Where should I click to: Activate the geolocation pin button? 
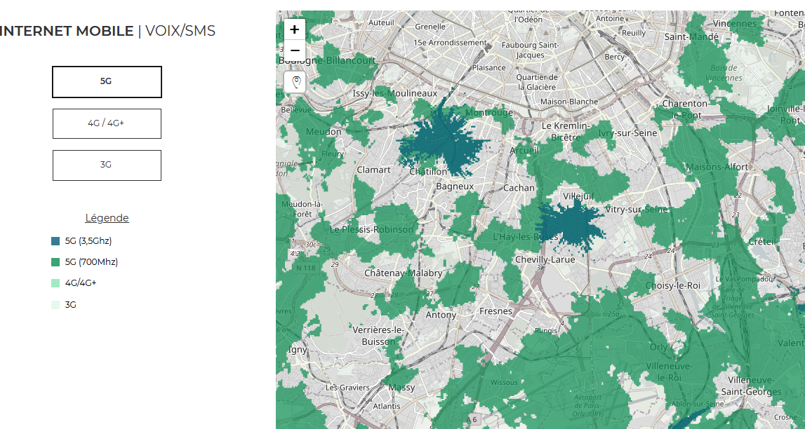pyautogui.click(x=295, y=82)
